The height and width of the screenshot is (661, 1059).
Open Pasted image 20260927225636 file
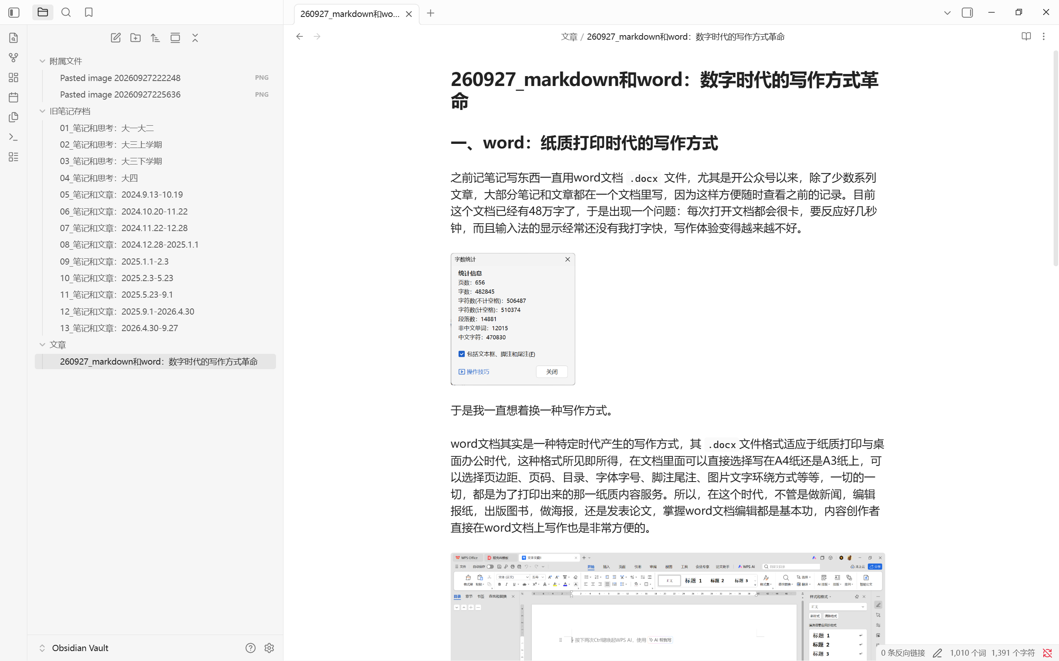pos(155,94)
